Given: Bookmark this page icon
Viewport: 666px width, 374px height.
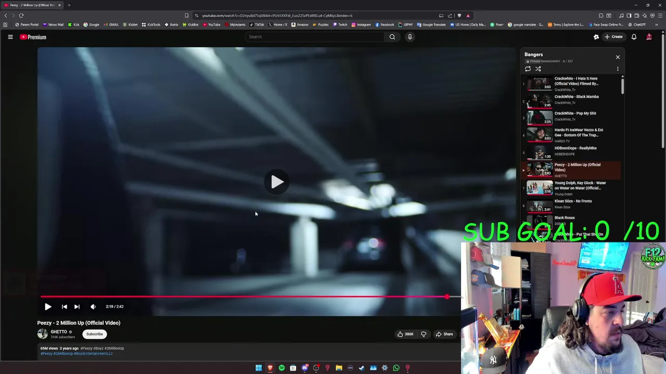Looking at the screenshot, I should (187, 16).
